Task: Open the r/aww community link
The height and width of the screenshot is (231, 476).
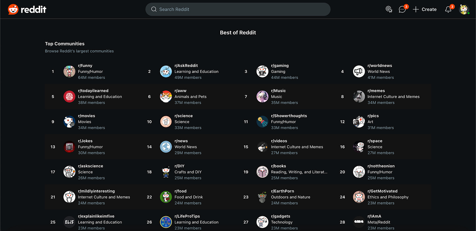Action: coord(180,91)
